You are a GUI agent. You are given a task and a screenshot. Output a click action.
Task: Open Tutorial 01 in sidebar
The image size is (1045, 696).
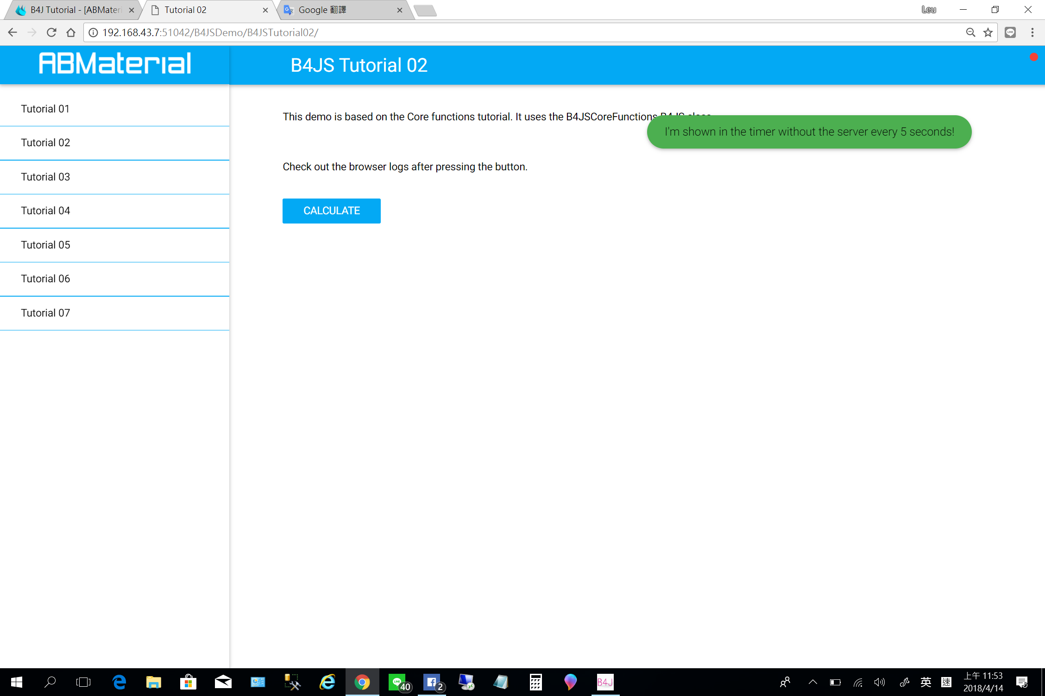coord(45,109)
